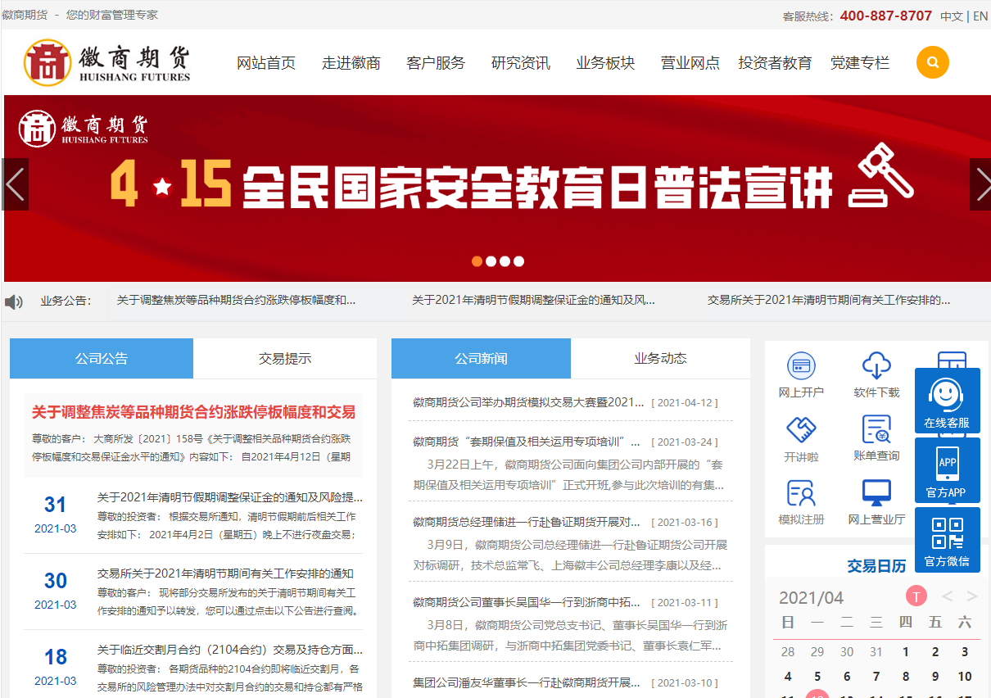Open ticker notice 关于2021年清明节假期调整保证金
The height and width of the screenshot is (698, 991).
pyautogui.click(x=533, y=301)
